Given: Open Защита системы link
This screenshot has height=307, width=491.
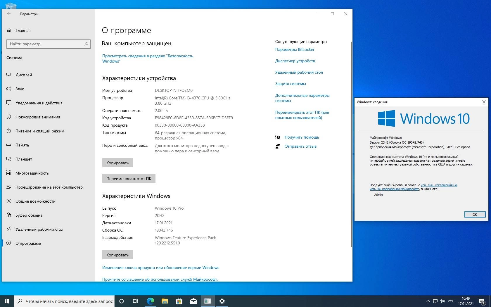Looking at the screenshot, I should [x=291, y=84].
